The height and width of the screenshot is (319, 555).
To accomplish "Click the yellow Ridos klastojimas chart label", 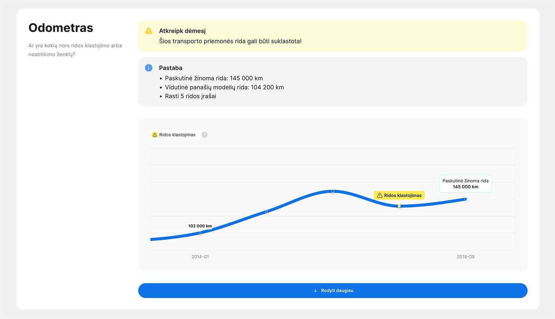I will tap(399, 195).
